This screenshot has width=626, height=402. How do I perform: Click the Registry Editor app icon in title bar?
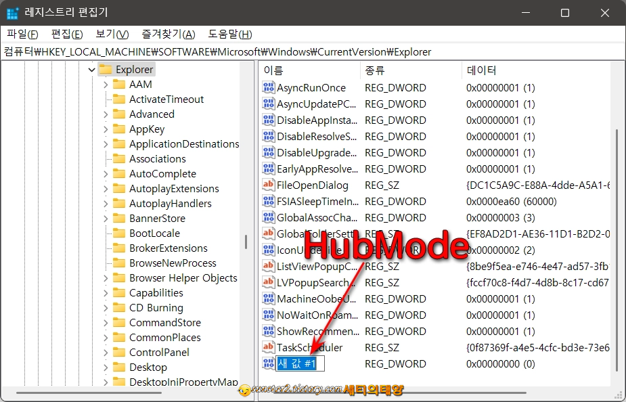click(x=12, y=13)
